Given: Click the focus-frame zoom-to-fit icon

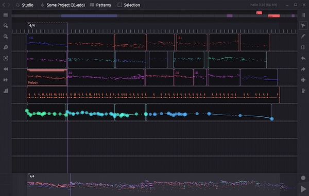Looking at the screenshot, I should (6, 58).
